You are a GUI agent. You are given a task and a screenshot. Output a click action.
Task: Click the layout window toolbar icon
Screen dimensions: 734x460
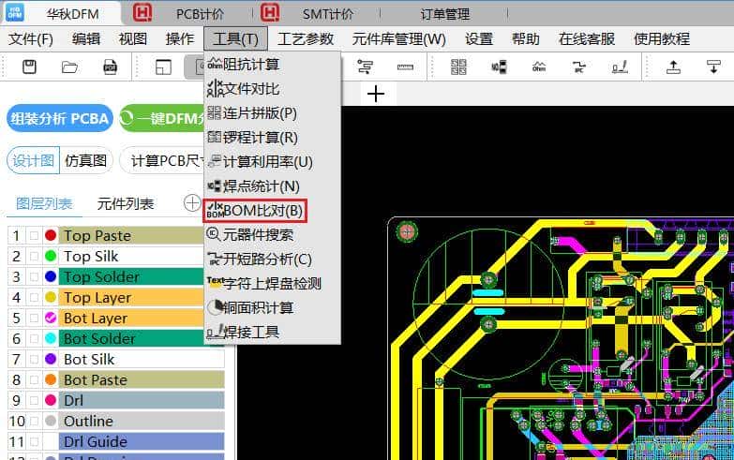(x=163, y=67)
